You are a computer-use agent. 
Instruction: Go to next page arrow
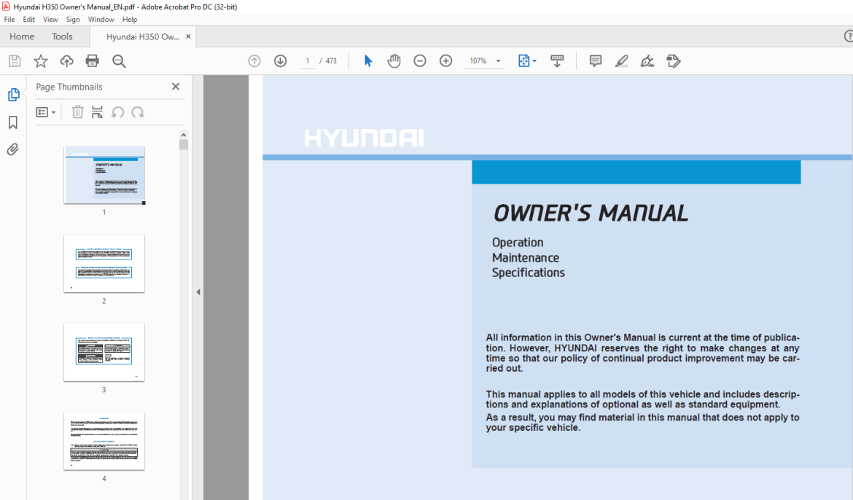pos(280,61)
